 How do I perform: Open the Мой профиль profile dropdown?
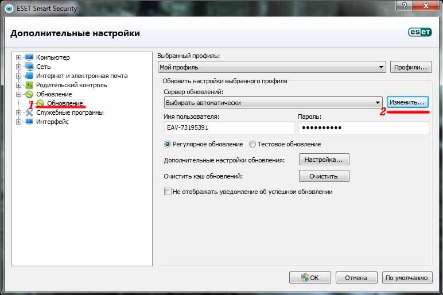[272, 67]
